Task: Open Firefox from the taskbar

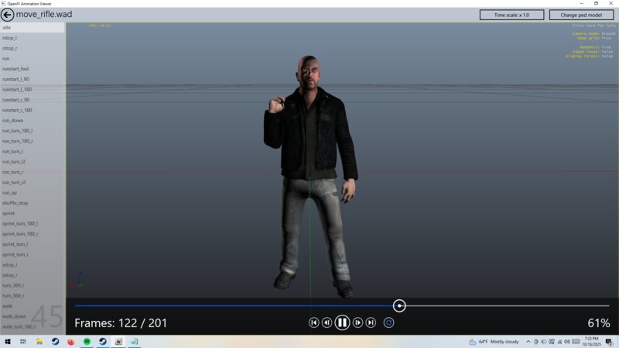Action: point(70,341)
